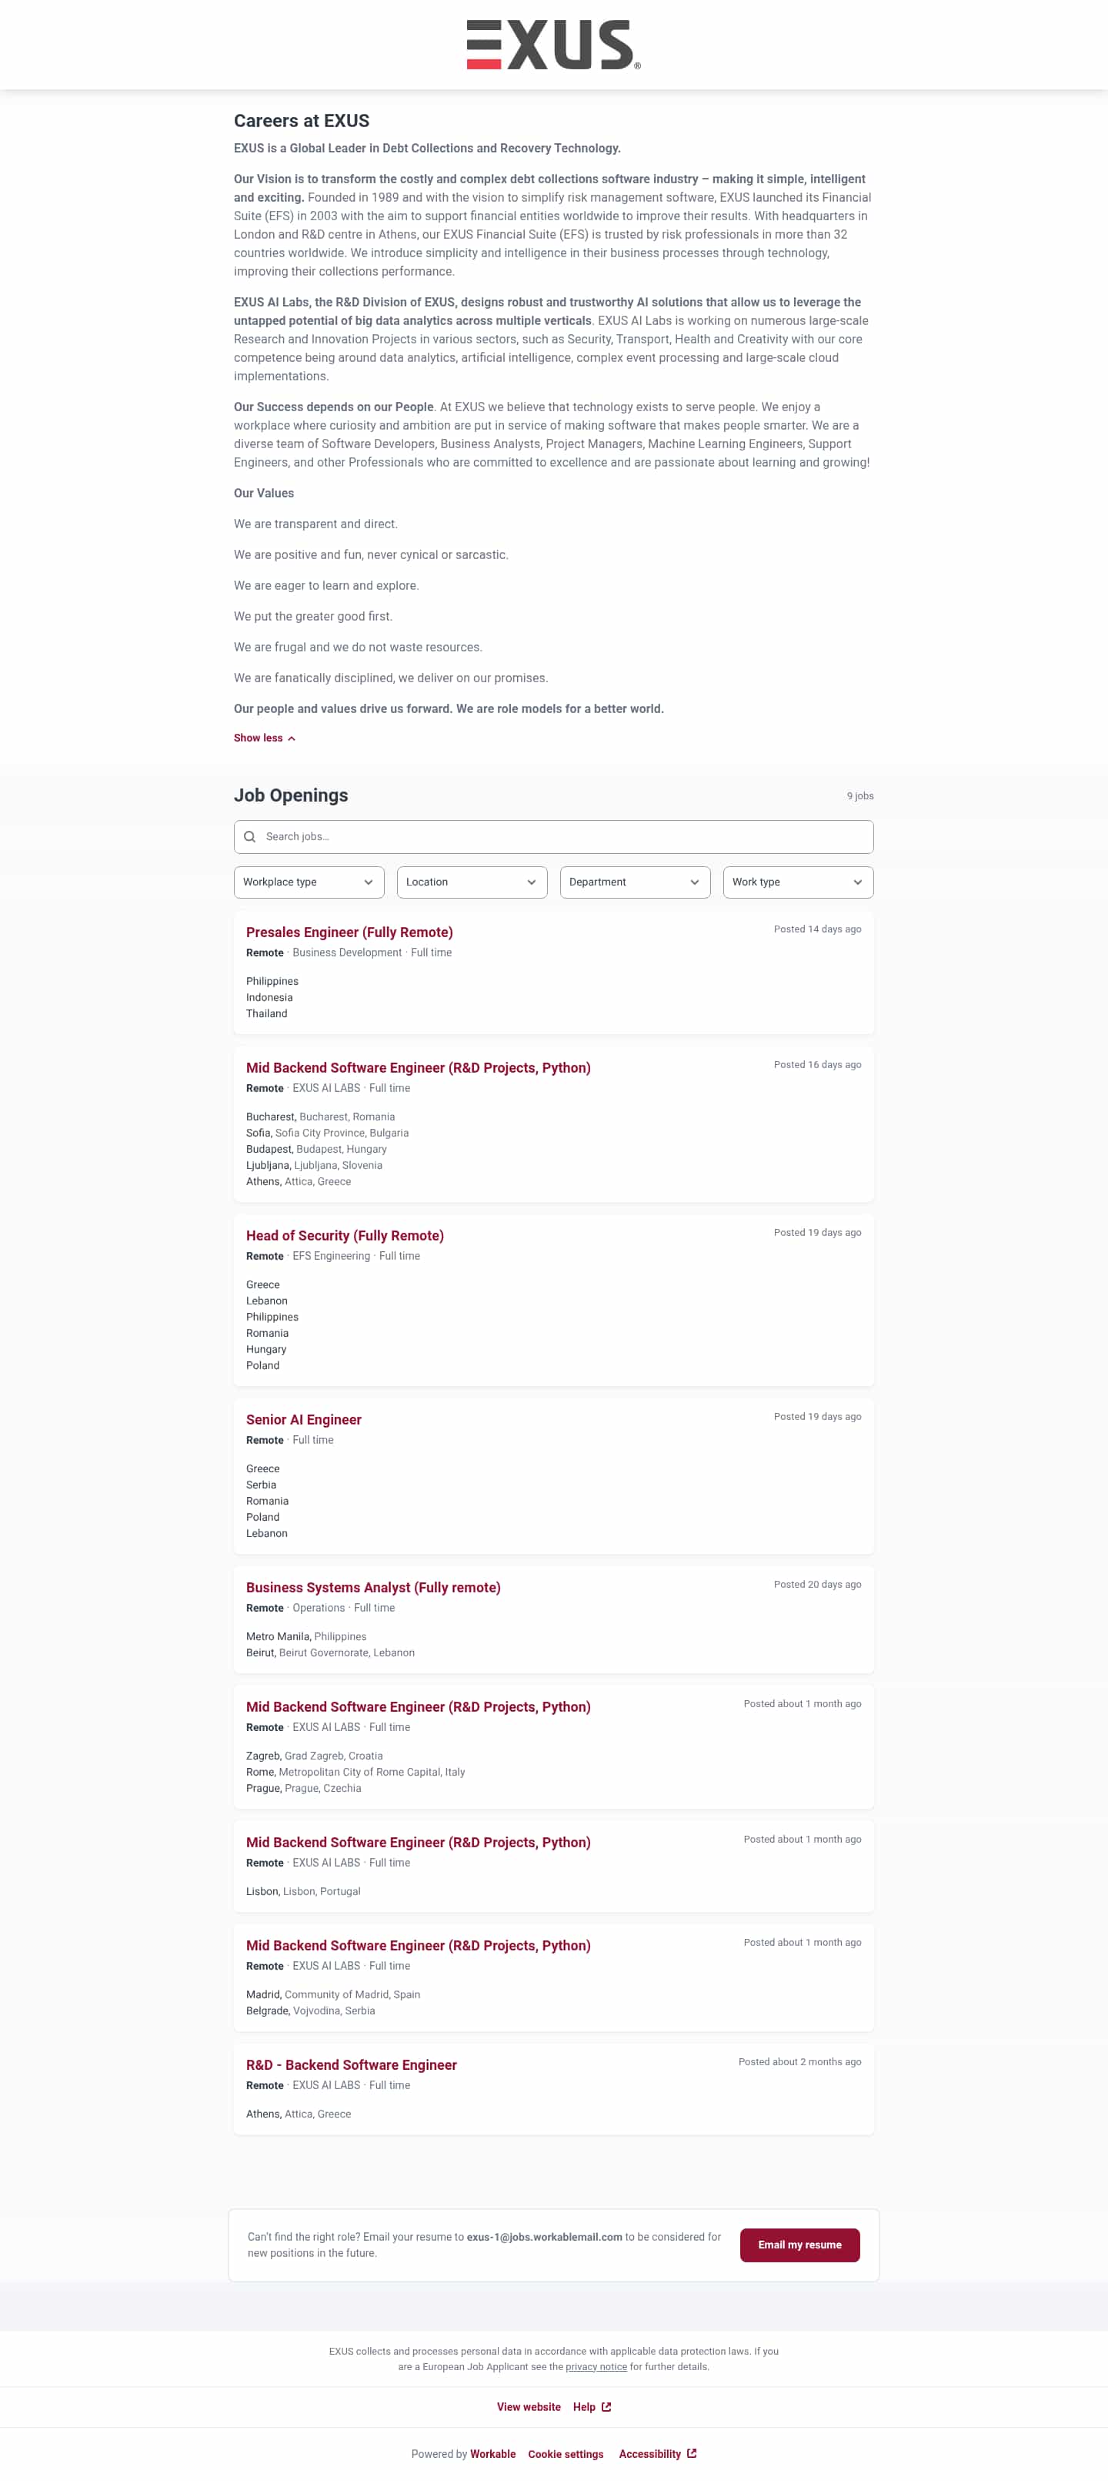Open the Presales Engineer (Fully Remote) job posting
This screenshot has width=1108, height=2481.
tap(349, 932)
